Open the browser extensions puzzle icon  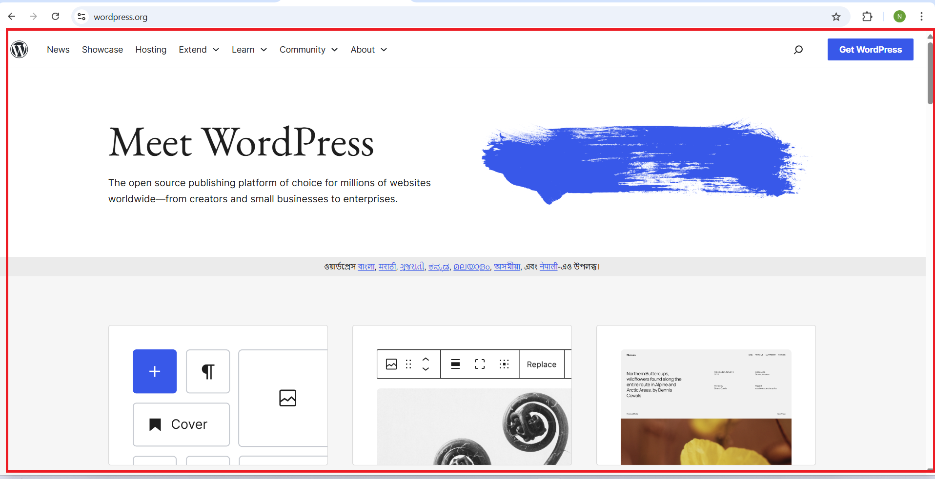[867, 17]
